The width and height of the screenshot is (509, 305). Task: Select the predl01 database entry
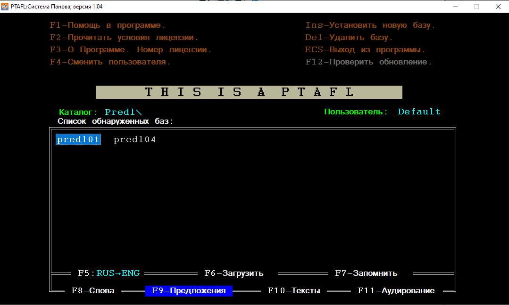[x=78, y=139]
